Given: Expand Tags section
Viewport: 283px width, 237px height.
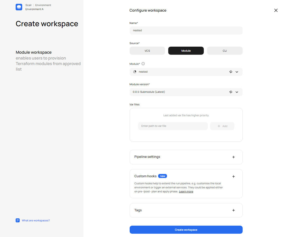Looking at the screenshot, I should pyautogui.click(x=233, y=210).
